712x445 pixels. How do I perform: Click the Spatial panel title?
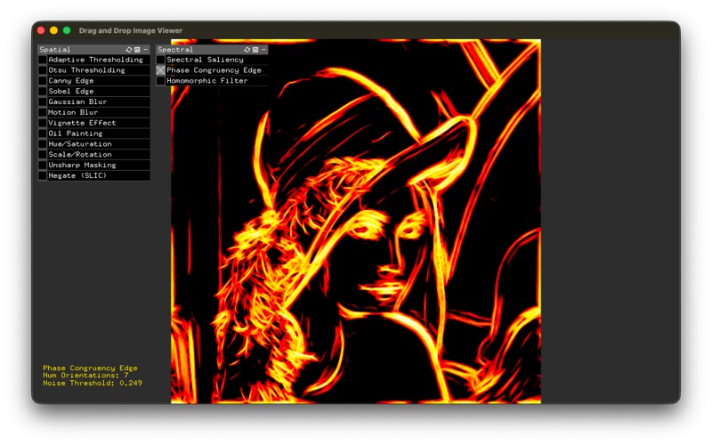[x=55, y=50]
